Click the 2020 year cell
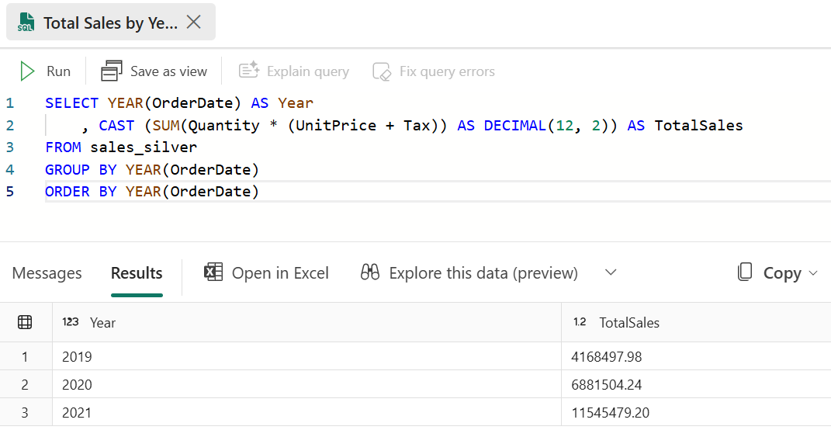831x430 pixels. click(x=306, y=384)
